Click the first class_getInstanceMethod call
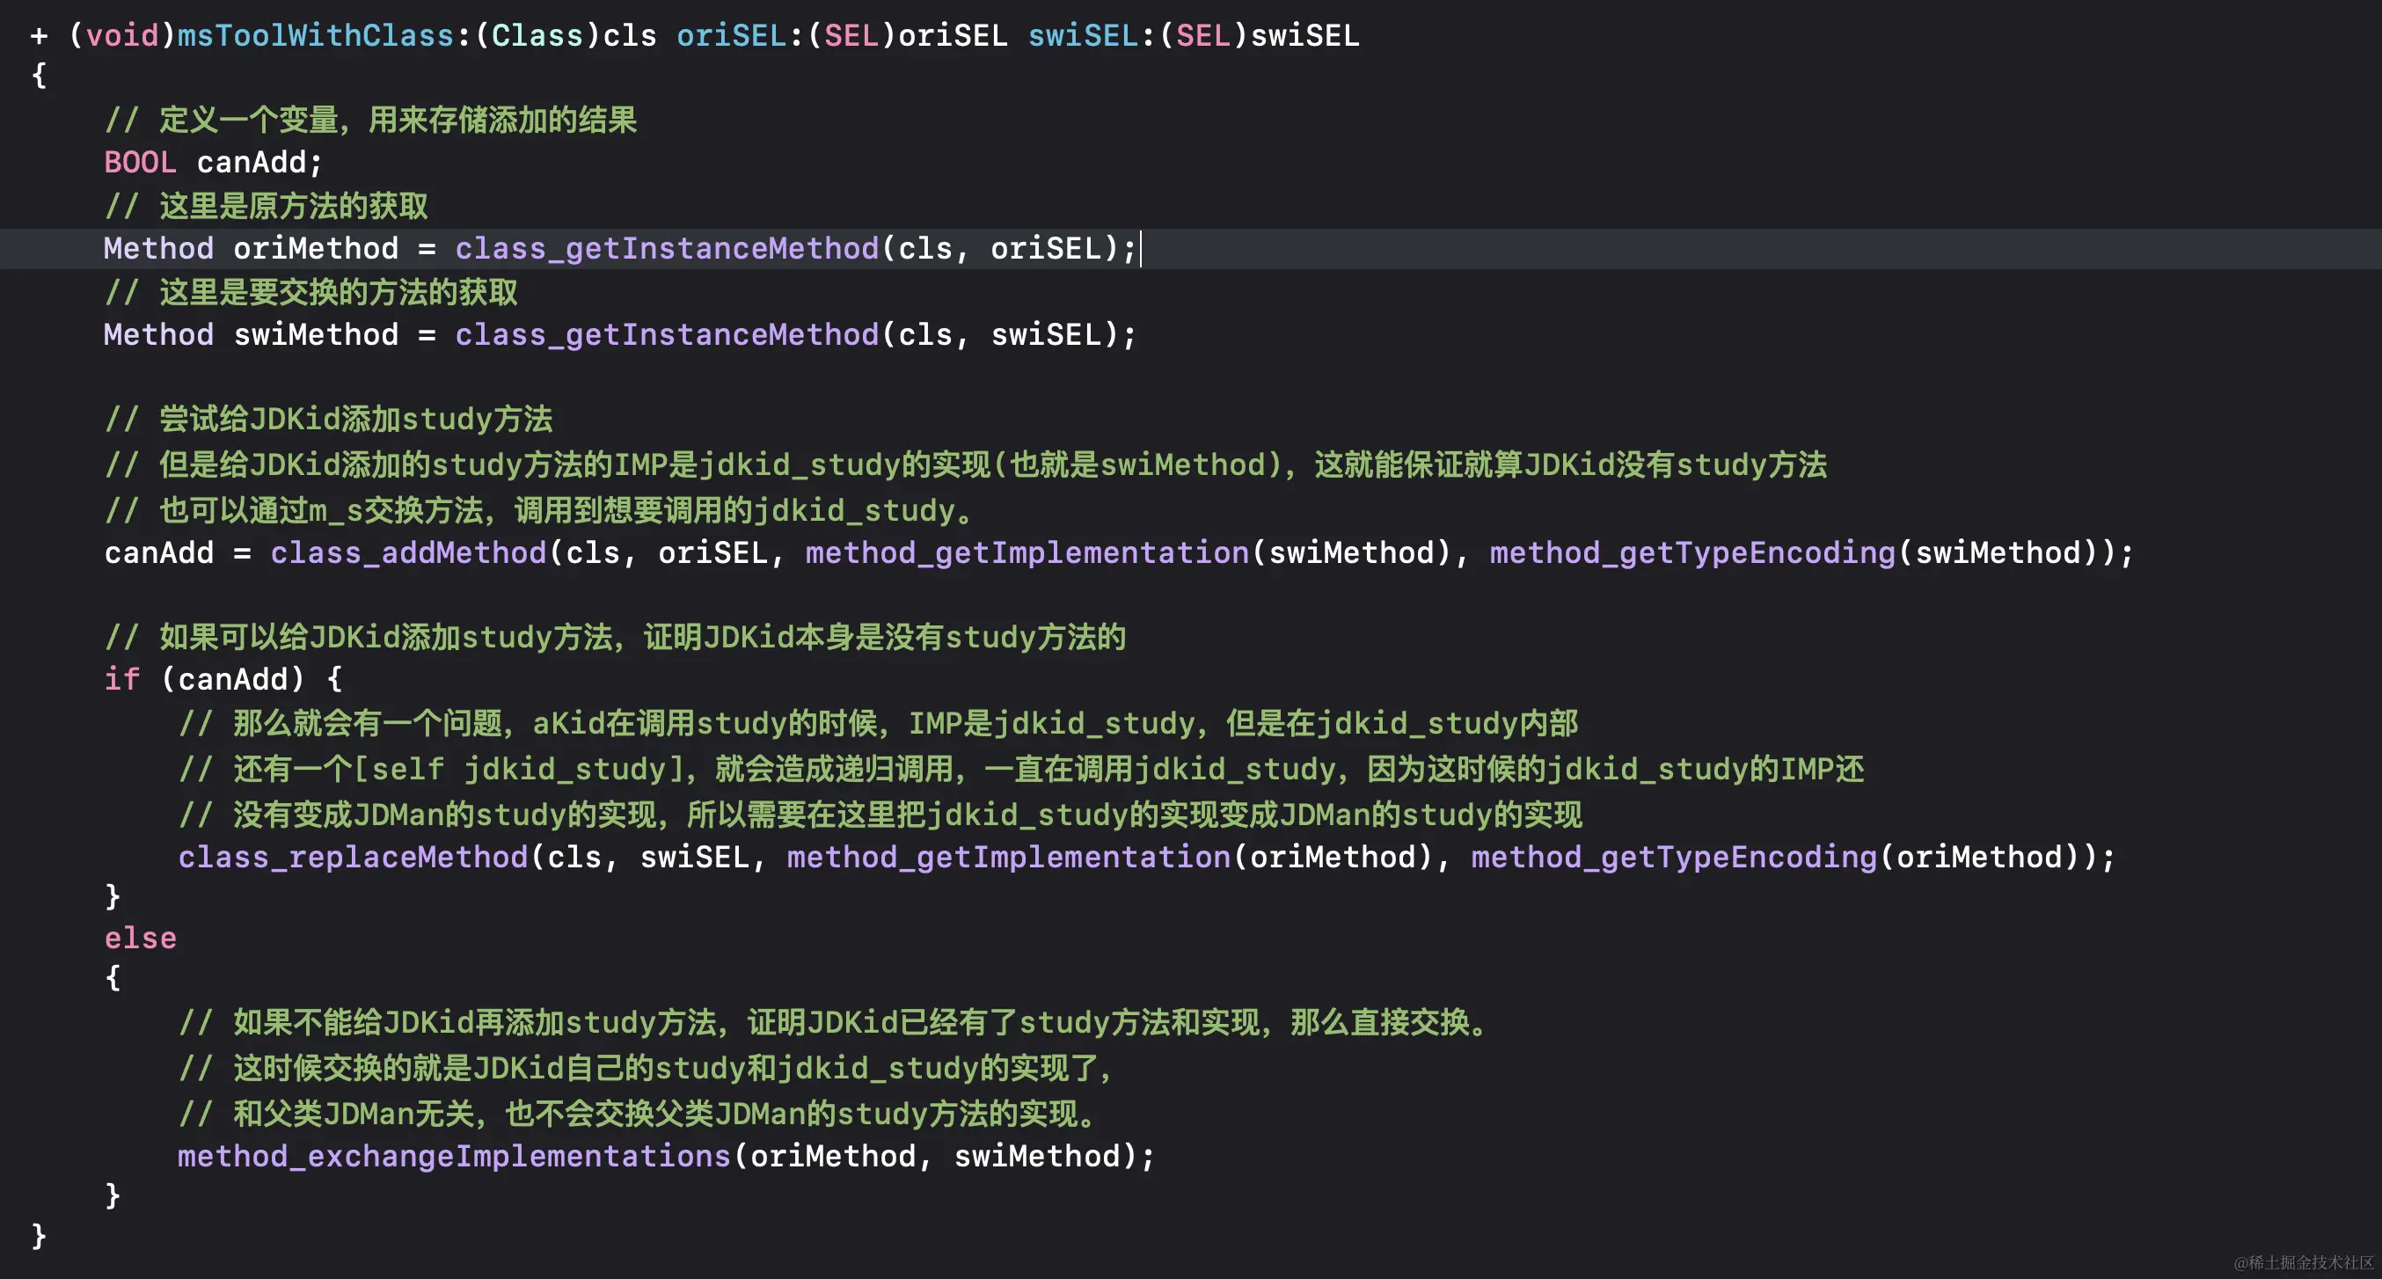 click(x=666, y=247)
